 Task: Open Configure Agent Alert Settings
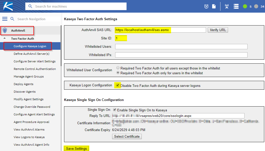(34, 114)
